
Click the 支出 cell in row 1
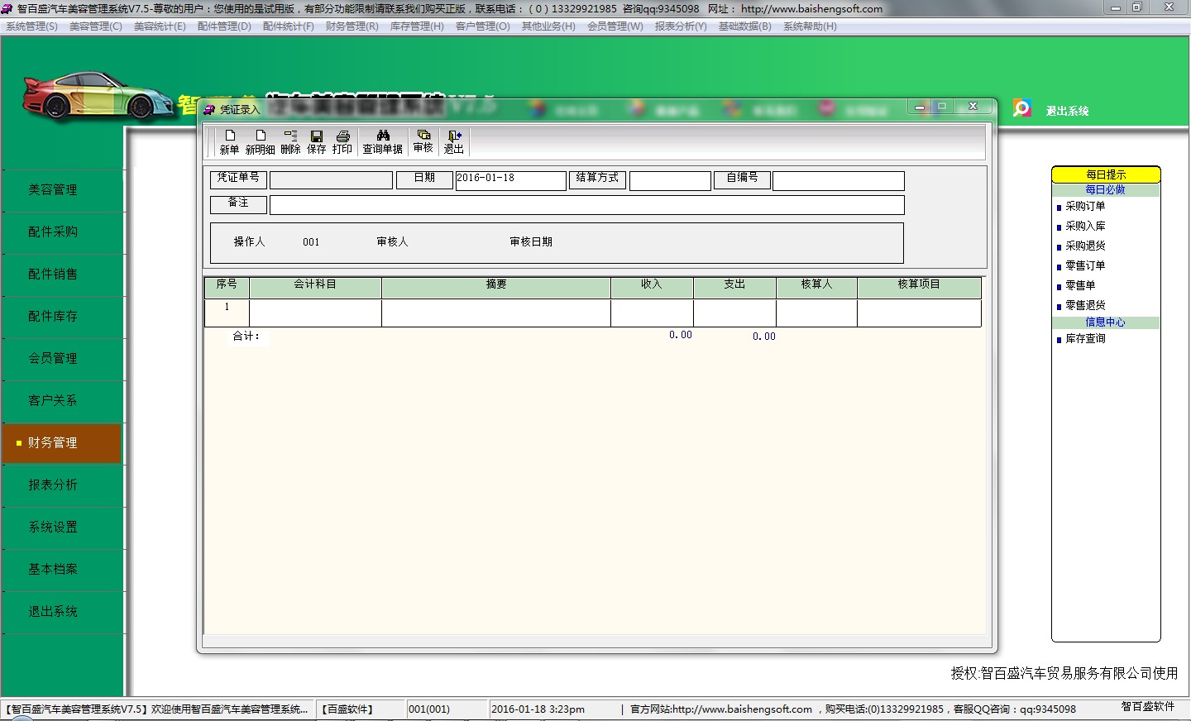tap(734, 313)
